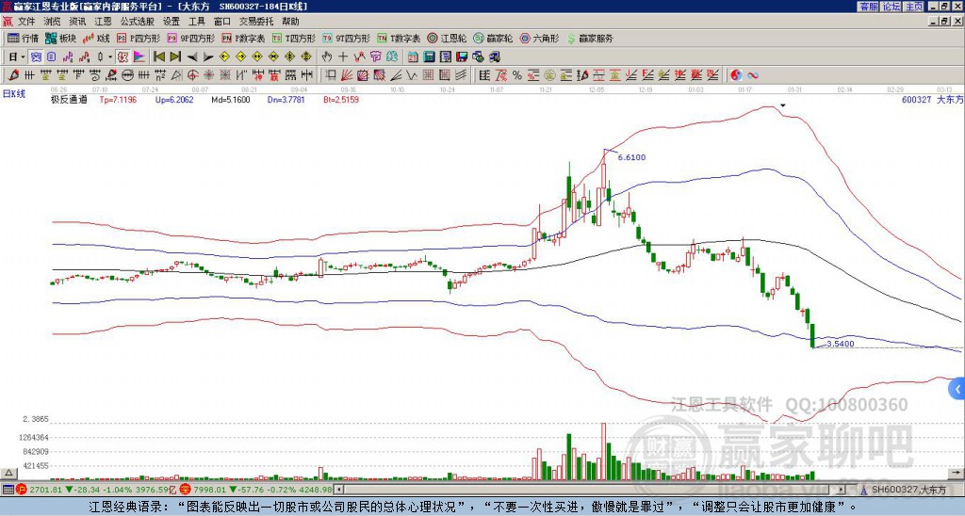
Task: Click the jump-to-first-bar icon
Action: tap(158, 57)
